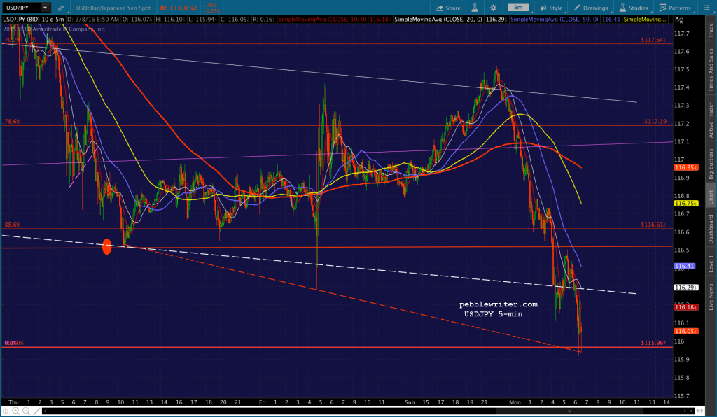Select the orange ellipse drawing on chart
The width and height of the screenshot is (717, 417).
(106, 247)
